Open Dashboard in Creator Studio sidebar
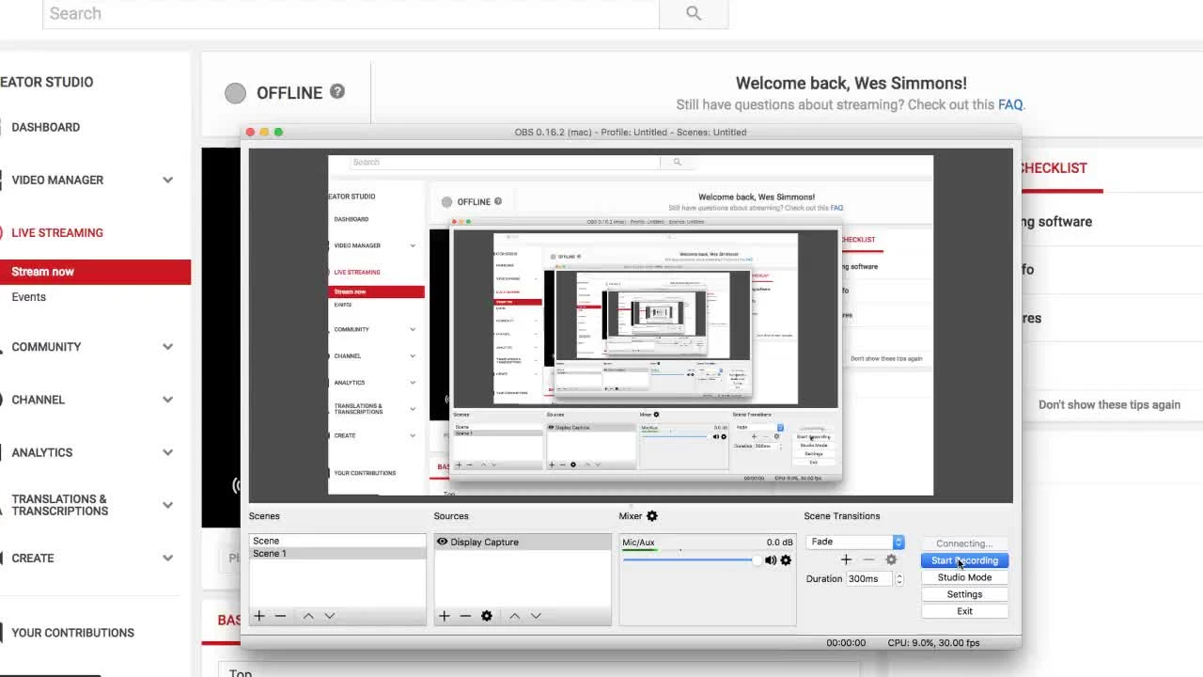The image size is (1203, 677). pyautogui.click(x=45, y=127)
